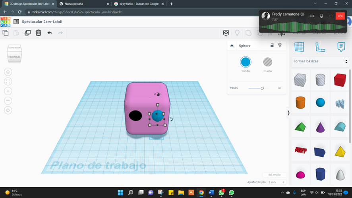Click the Copy toolbar icon

[6, 33]
